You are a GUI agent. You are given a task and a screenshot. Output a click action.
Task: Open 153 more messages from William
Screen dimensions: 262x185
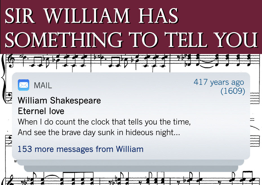point(81,149)
